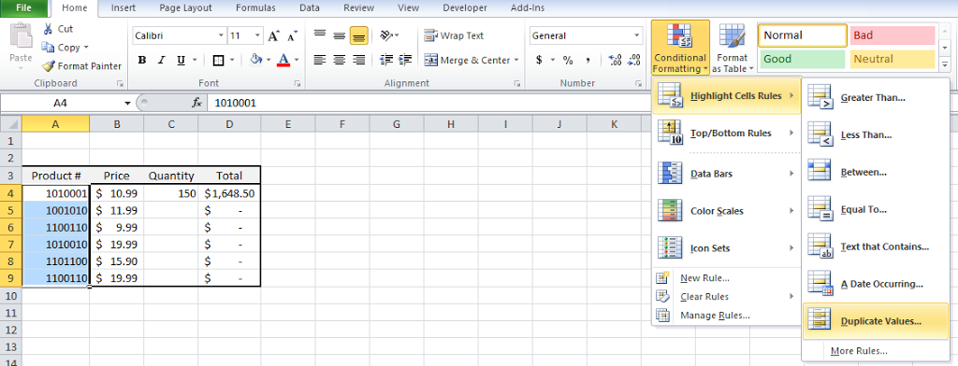Choose Text that Contains rule
The height and width of the screenshot is (366, 958).
click(x=876, y=246)
